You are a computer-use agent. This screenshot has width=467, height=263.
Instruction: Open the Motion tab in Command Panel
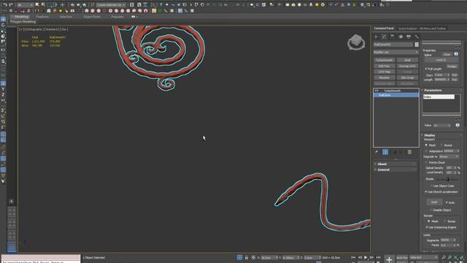coord(401,37)
